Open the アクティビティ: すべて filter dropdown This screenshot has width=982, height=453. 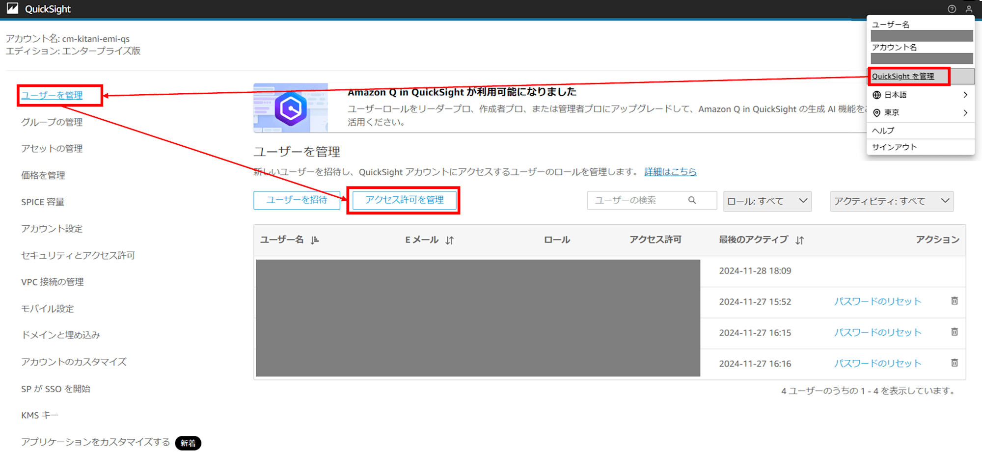tap(892, 201)
